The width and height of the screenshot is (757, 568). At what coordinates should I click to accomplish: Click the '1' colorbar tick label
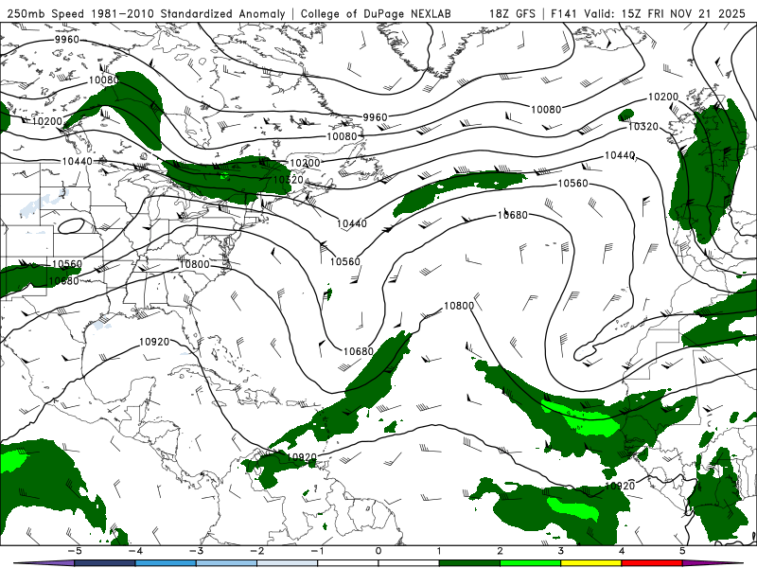pos(439,551)
